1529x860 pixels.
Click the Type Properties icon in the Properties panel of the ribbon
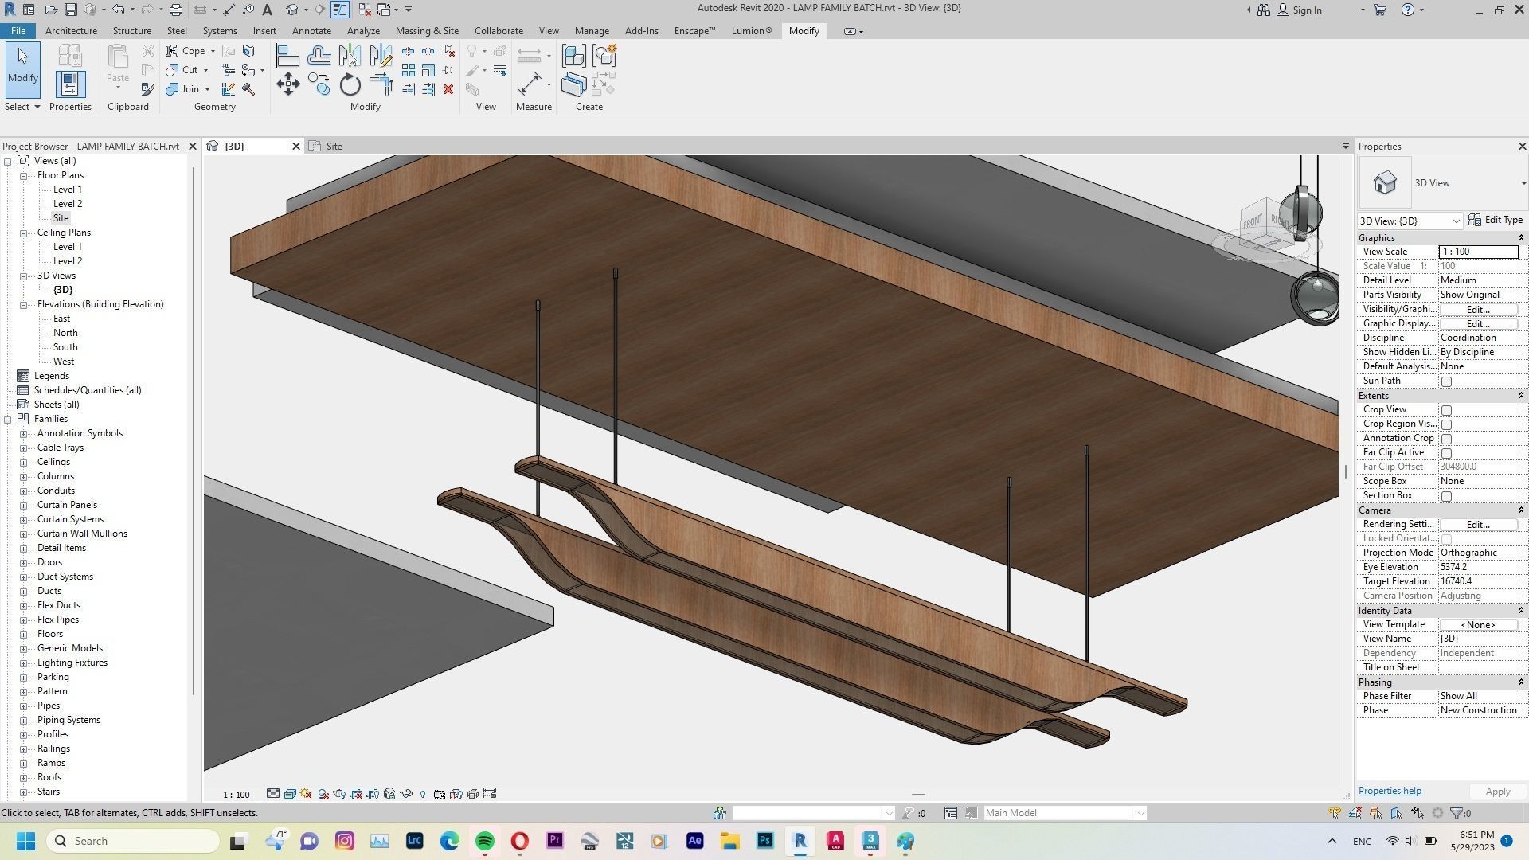(70, 55)
